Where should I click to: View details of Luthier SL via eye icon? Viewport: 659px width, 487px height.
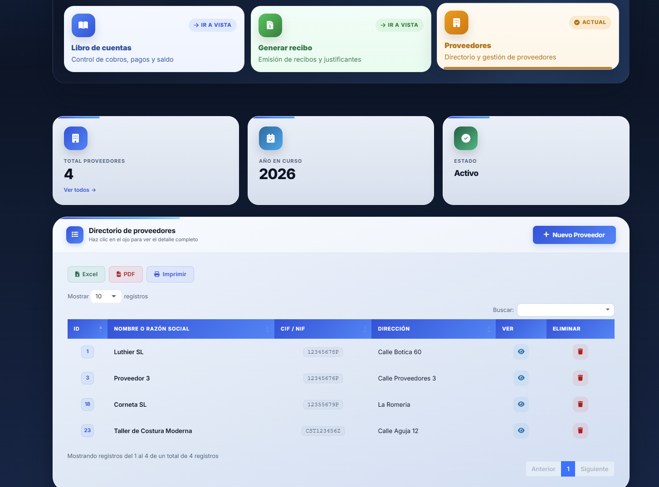pos(521,352)
